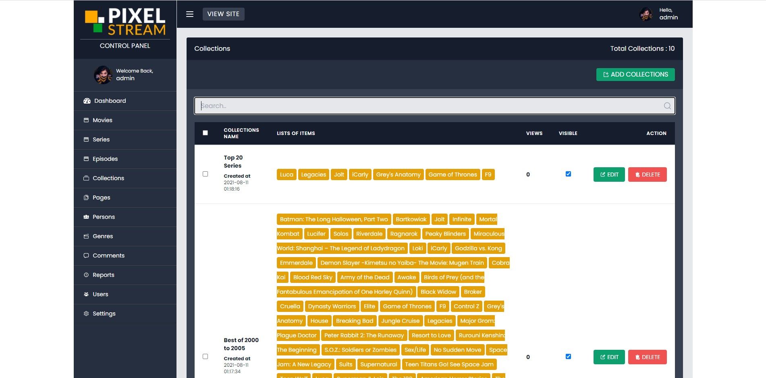Click the No Sudden Move tag
Viewport: 766px width, 378px height.
[457, 350]
